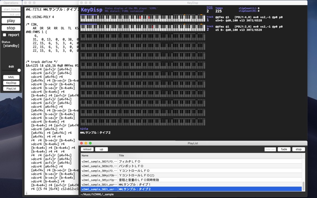Close the PlayList window with the red button
Viewport: 317px width, 198px height.
82,143
